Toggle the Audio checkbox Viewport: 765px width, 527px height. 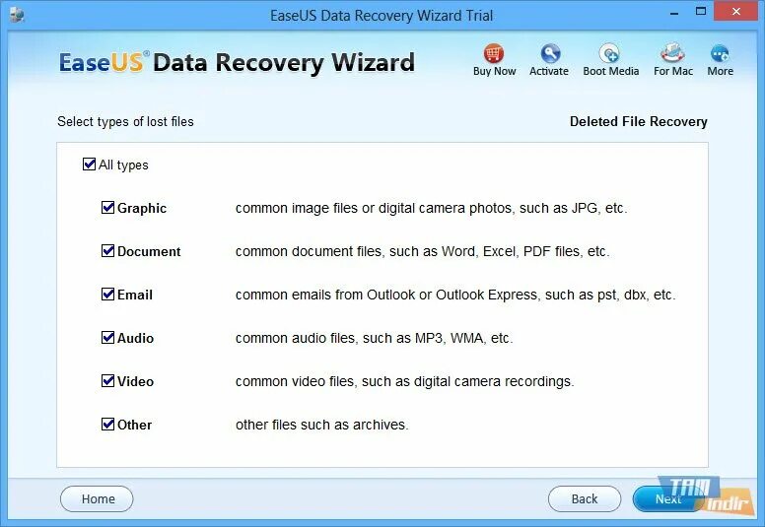[107, 337]
